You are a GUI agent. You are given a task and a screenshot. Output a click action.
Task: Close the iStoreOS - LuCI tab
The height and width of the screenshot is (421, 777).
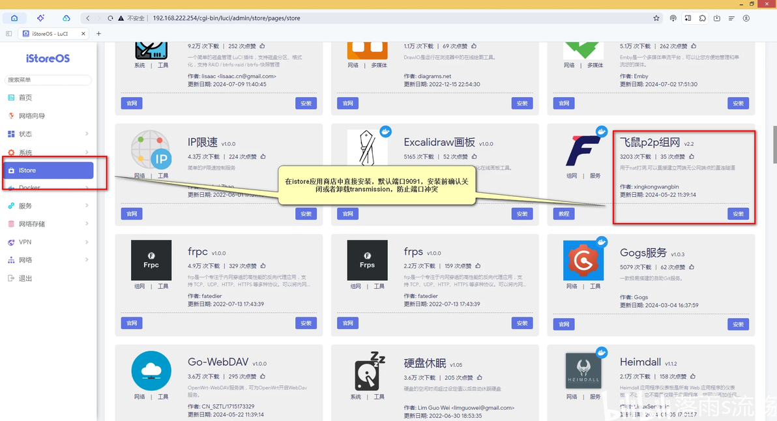click(83, 34)
